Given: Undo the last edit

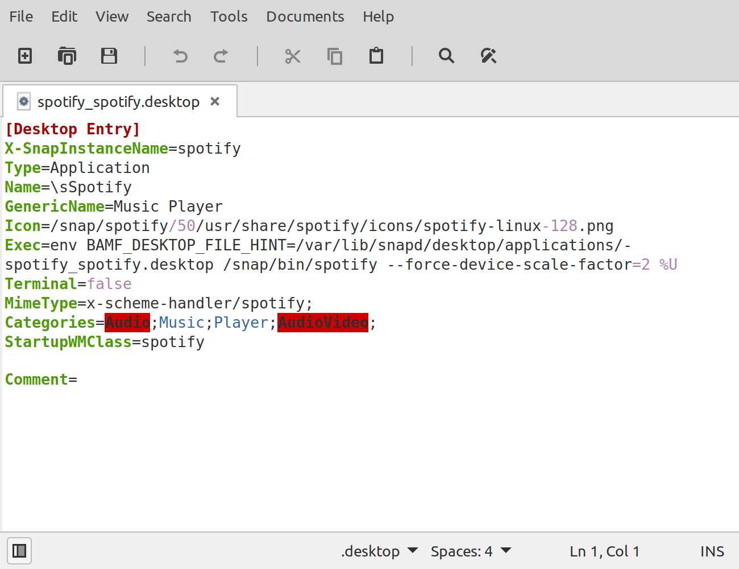Looking at the screenshot, I should 180,56.
